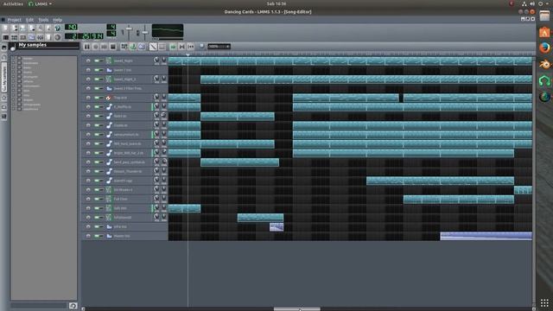Create a new project from main toolbar
The height and width of the screenshot is (311, 553).
[x=5, y=28]
